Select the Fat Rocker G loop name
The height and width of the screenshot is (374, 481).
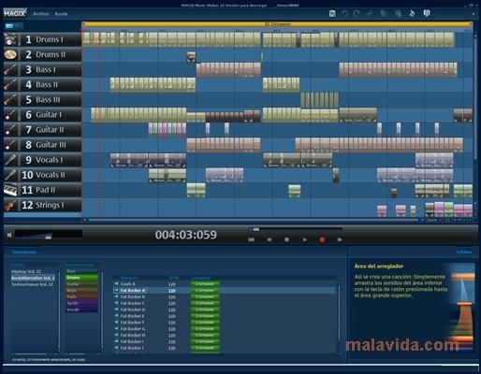tap(133, 329)
